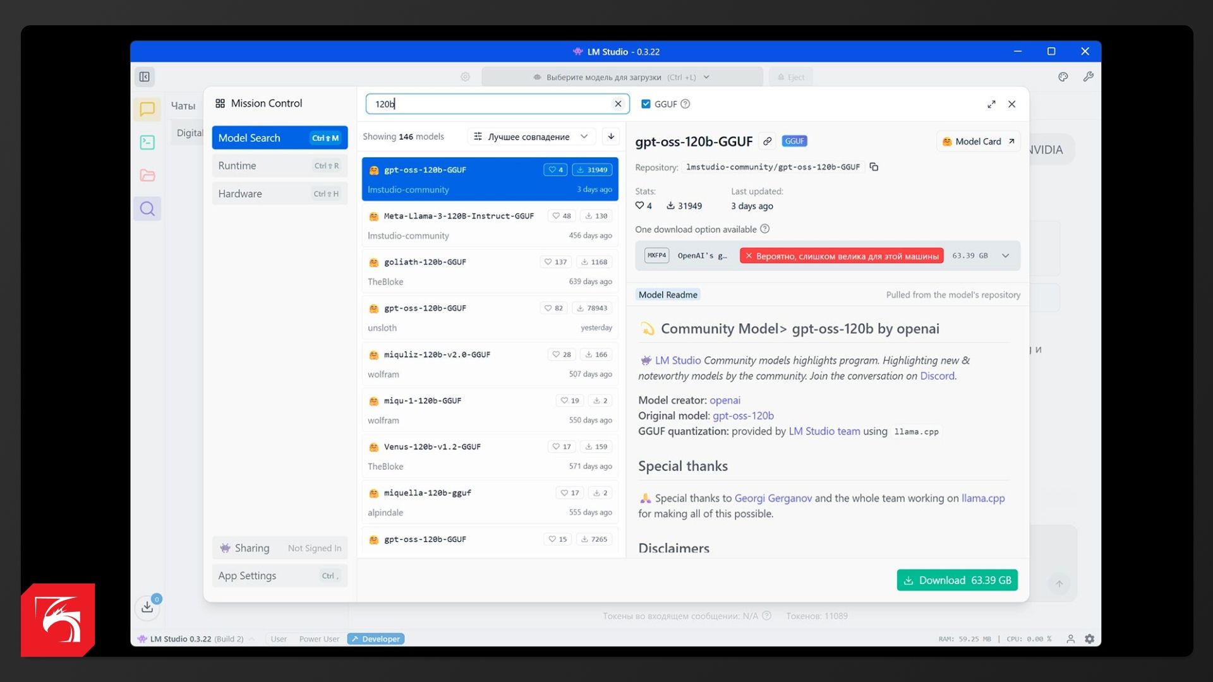Open the Downloads icon at bottom left
The height and width of the screenshot is (682, 1213).
coord(147,607)
